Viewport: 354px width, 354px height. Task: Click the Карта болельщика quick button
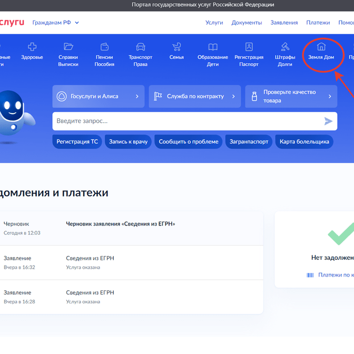(x=304, y=142)
